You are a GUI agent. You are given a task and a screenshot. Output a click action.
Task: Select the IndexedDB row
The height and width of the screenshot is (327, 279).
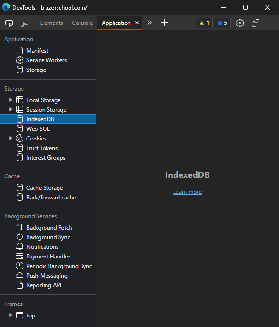[48, 119]
